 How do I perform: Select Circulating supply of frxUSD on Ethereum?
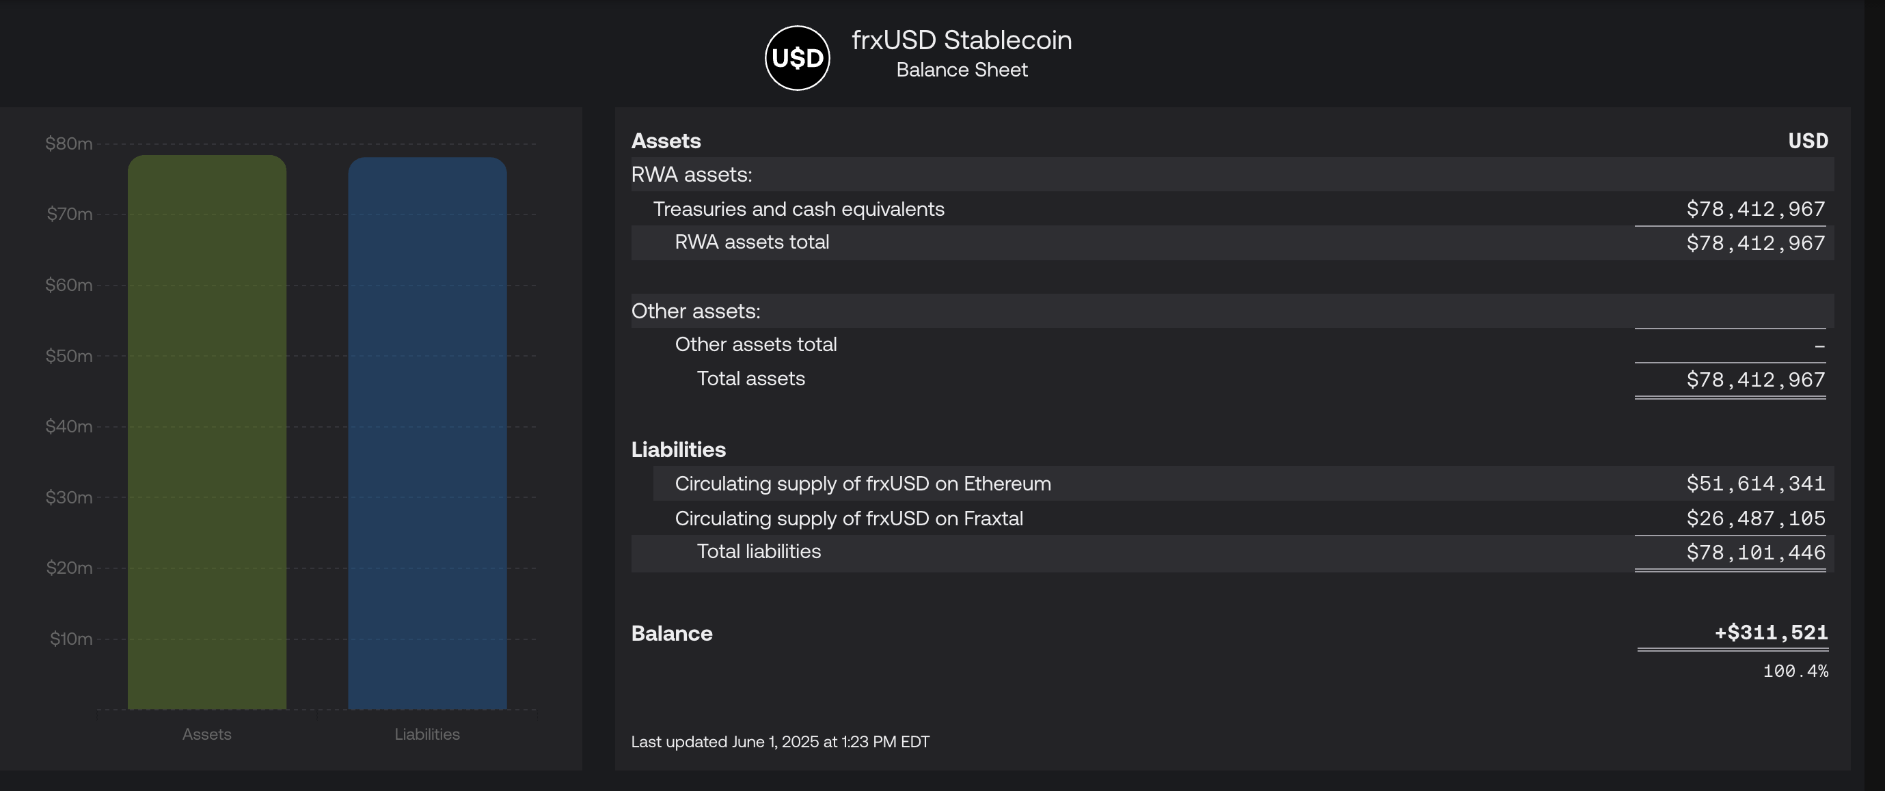pyautogui.click(x=863, y=484)
